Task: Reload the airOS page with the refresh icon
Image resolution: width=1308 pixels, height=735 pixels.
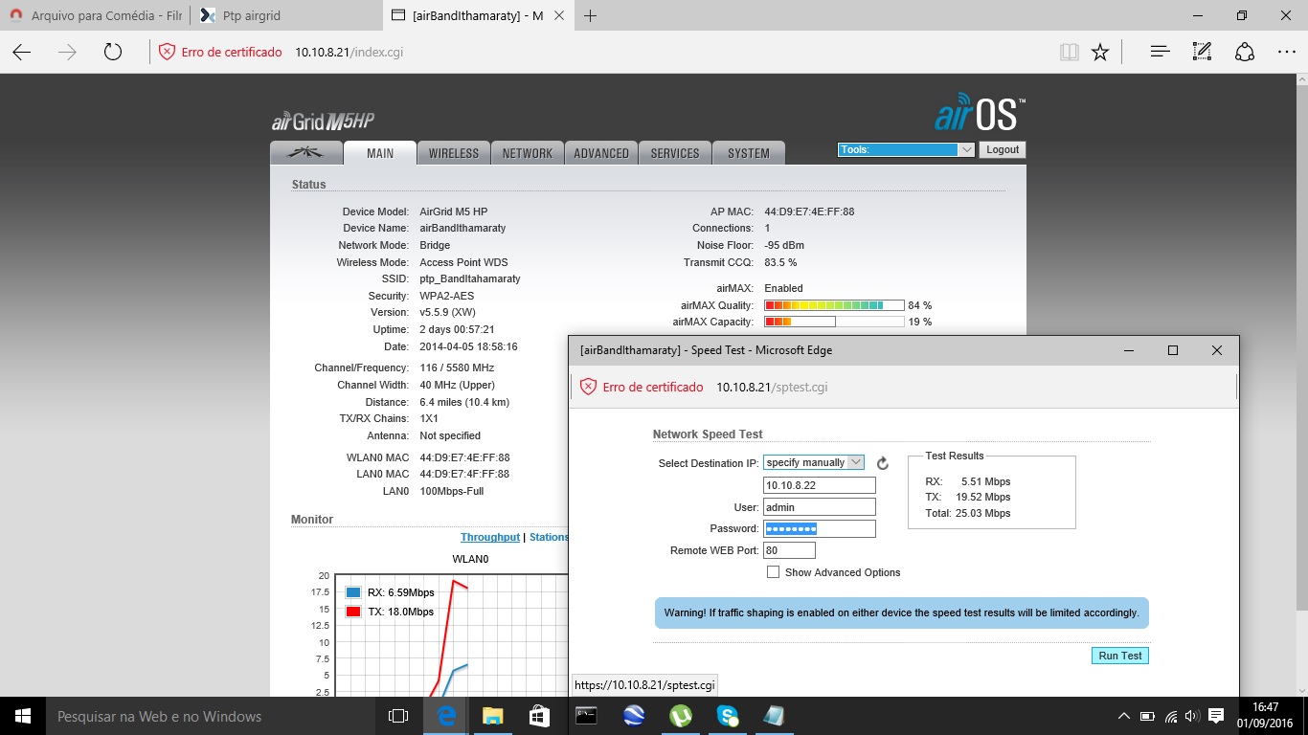Action: pos(113,52)
